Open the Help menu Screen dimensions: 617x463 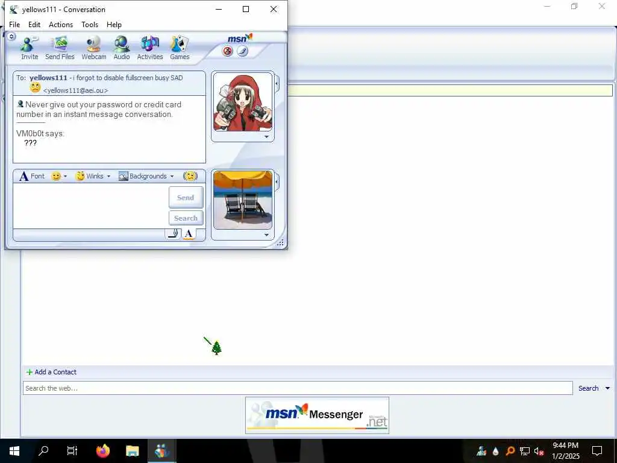(114, 24)
